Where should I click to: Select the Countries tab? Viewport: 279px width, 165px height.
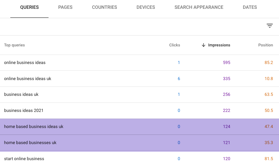[x=104, y=7]
